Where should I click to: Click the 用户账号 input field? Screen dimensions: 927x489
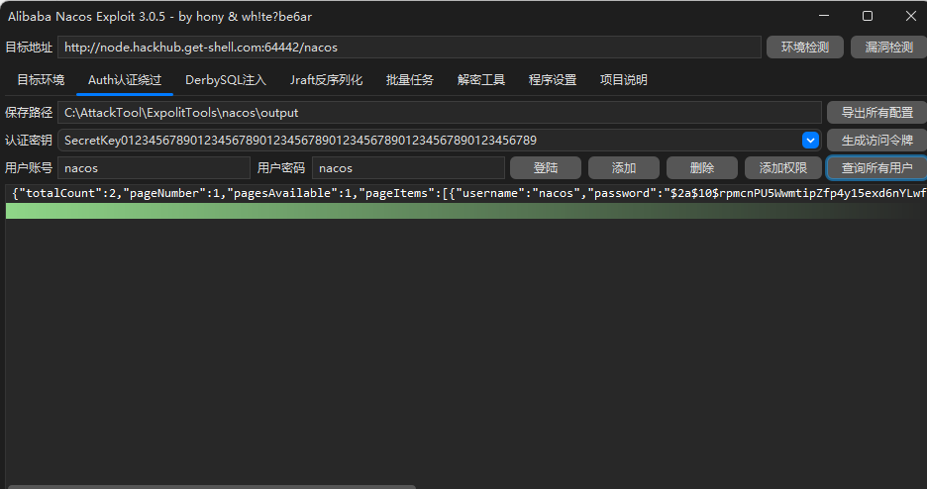pos(154,167)
